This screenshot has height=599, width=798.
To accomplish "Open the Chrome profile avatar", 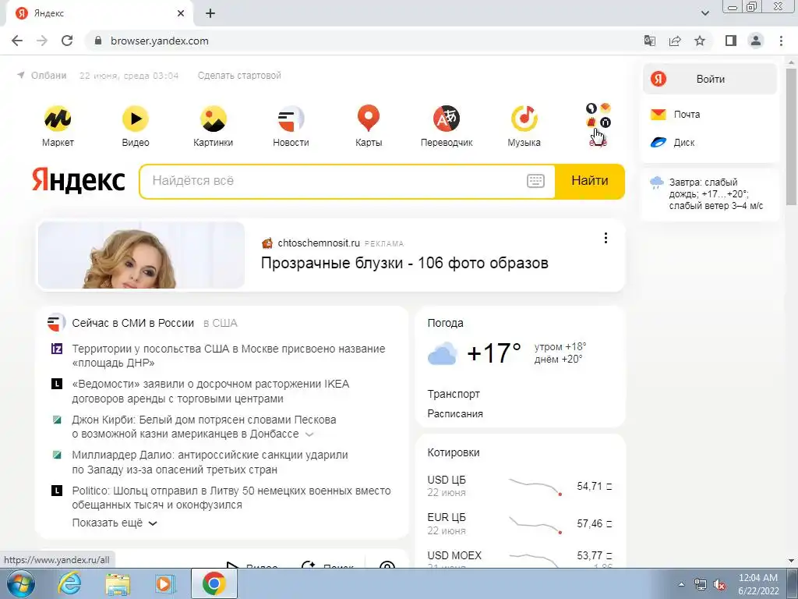I will [x=756, y=41].
